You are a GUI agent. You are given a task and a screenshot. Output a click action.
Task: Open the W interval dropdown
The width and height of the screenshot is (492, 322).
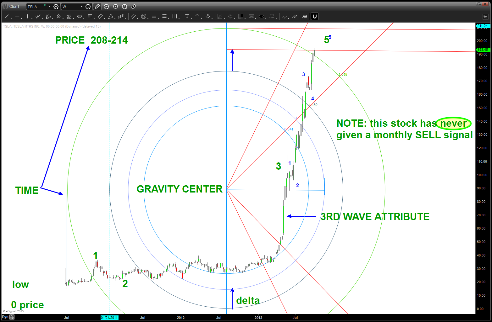(82, 7)
